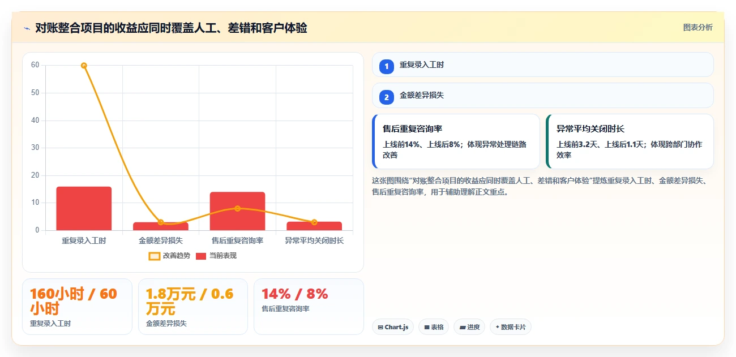This screenshot has height=357, width=736.
Task: Click the text 上线前3.2天、上线后1.1天
Action: [x=600, y=144]
